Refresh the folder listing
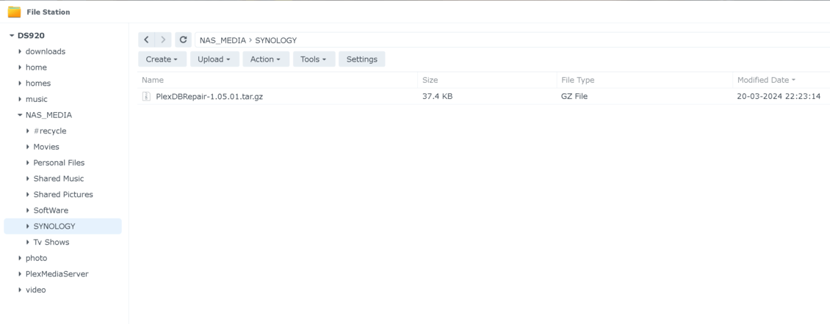 [x=183, y=40]
